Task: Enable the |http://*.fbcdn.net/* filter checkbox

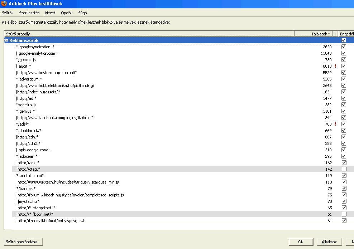Action: [344, 214]
